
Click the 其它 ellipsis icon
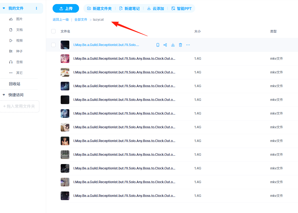coord(11,73)
